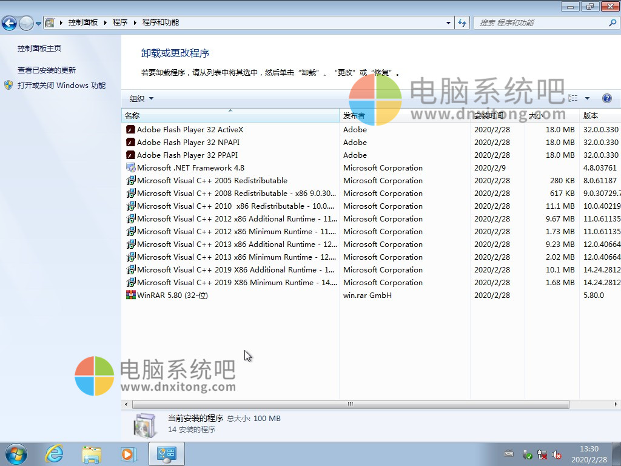
Task: Click the horizontal scrollbar thumb
Action: 351,404
